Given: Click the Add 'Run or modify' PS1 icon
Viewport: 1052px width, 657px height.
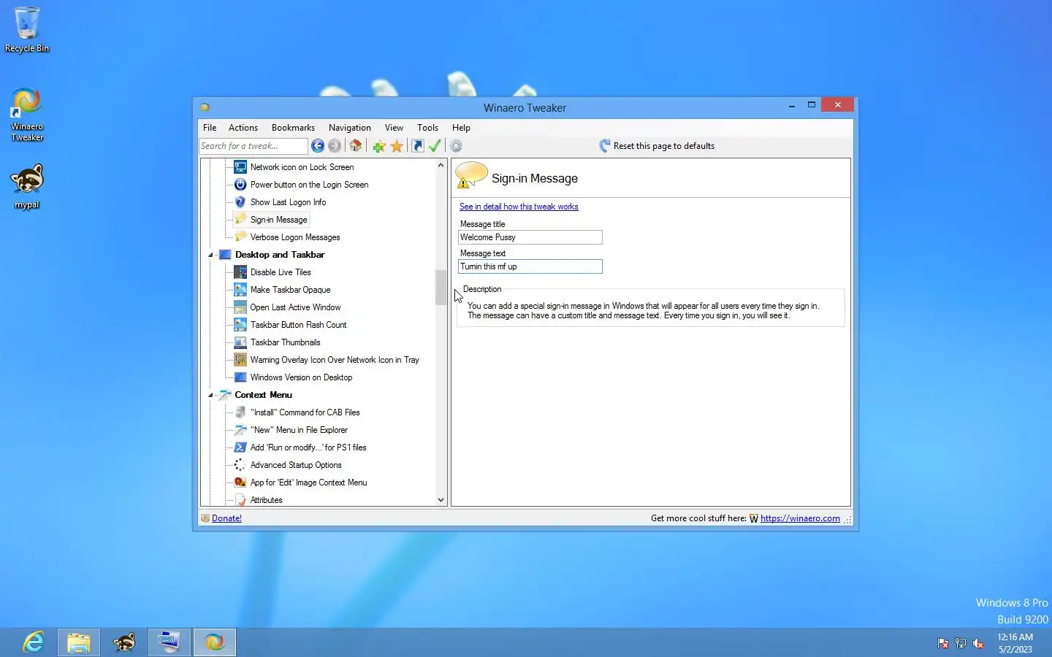Looking at the screenshot, I should coord(240,447).
